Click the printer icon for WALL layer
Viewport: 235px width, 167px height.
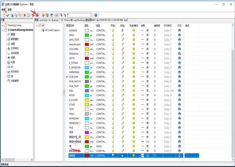[179, 114]
